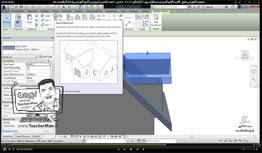Click the keyword search input field
The height and width of the screenshot is (153, 262).
pos(170,7)
